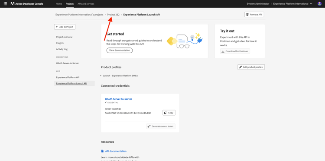Open the user profile avatar
The height and width of the screenshot is (161, 325).
(x=319, y=4)
